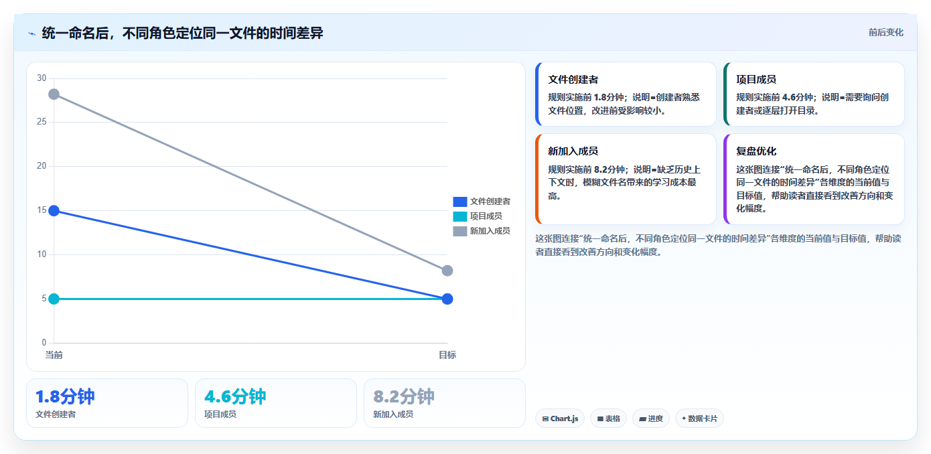Click the lightning icon beside the title
The image size is (931, 454).
coord(31,33)
